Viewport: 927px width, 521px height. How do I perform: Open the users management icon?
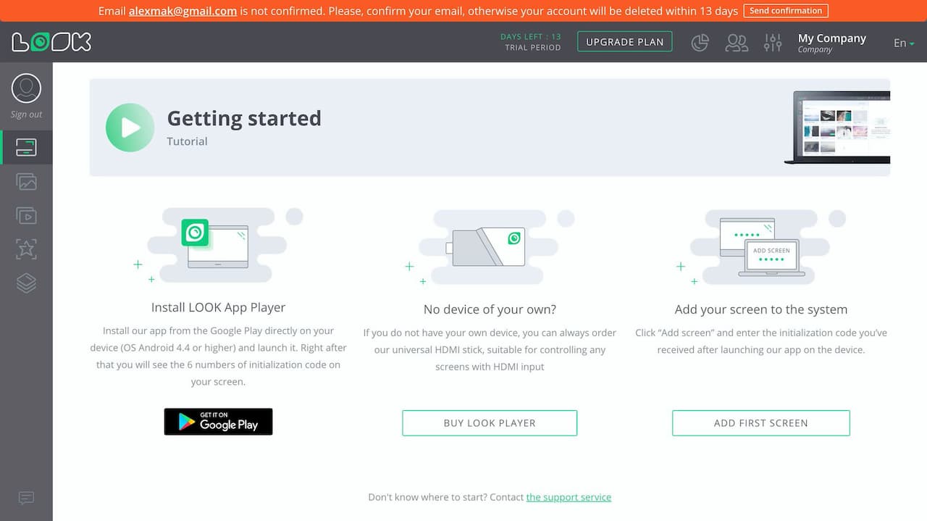737,43
